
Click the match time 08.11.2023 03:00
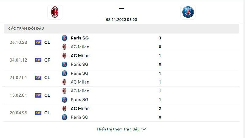pos(122,20)
